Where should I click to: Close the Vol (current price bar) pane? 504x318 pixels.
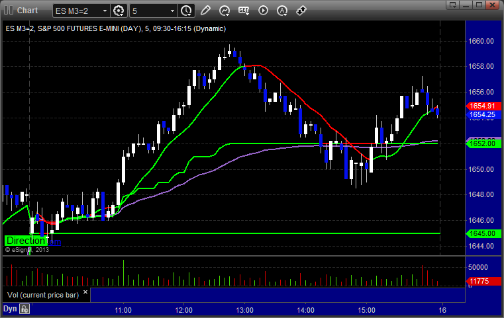point(85,292)
